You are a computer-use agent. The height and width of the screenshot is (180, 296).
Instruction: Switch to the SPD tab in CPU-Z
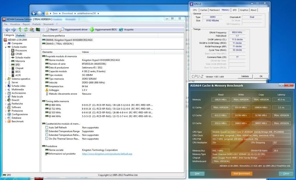coord(235,10)
